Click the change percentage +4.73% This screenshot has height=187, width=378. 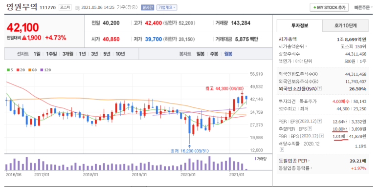(56, 38)
